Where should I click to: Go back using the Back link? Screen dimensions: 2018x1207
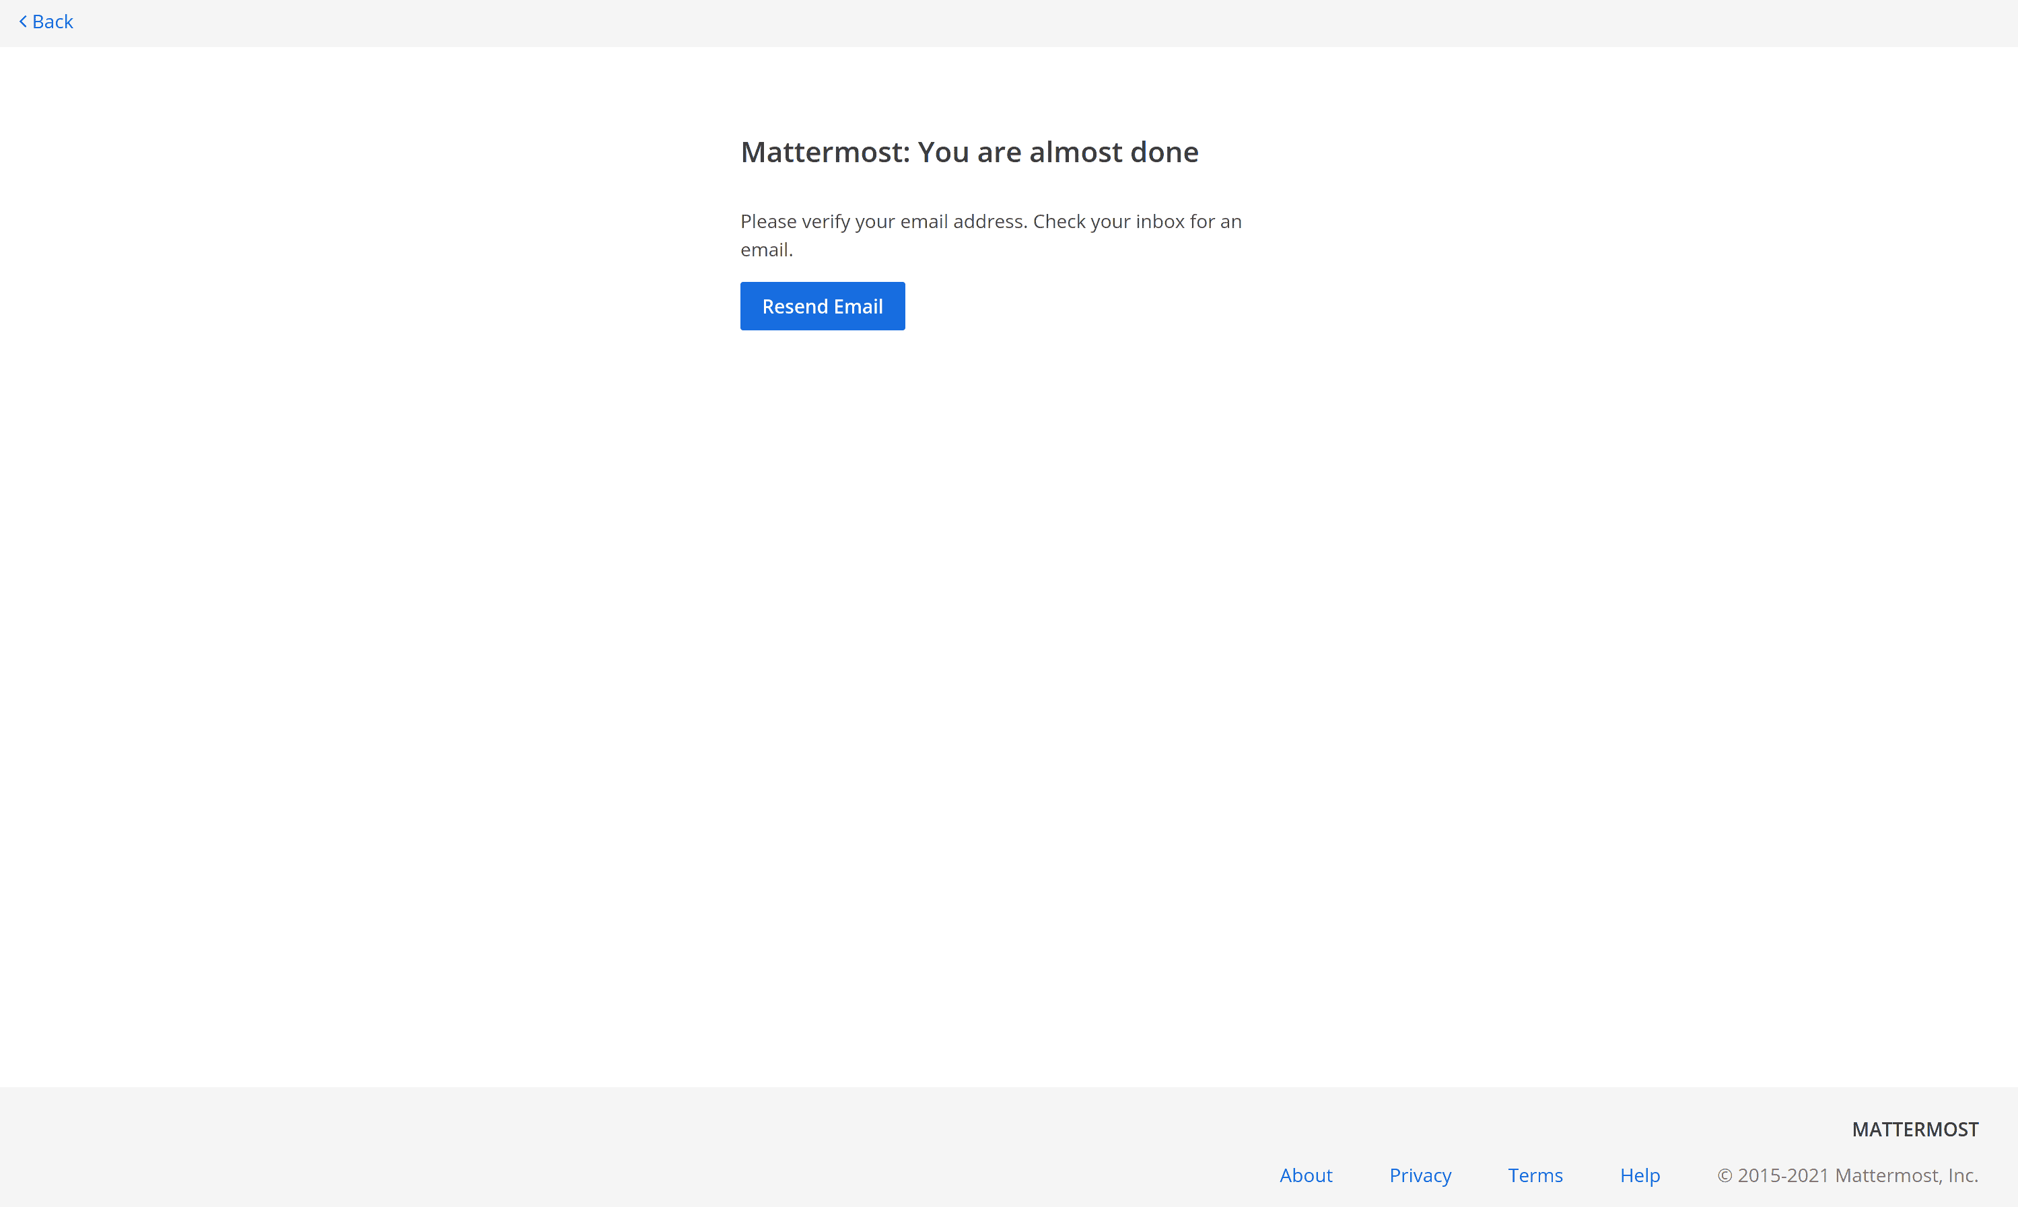pos(46,22)
